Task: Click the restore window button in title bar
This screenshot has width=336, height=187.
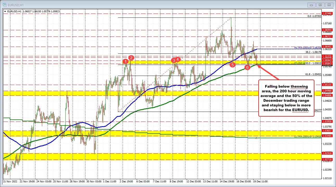Action: [x=320, y=4]
